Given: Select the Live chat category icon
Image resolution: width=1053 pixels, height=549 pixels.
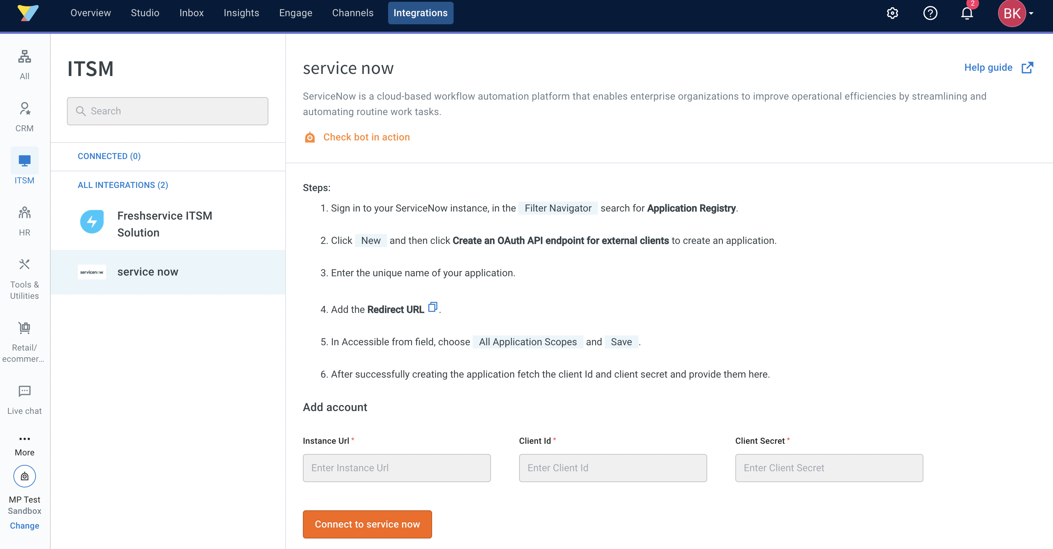Looking at the screenshot, I should (25, 391).
